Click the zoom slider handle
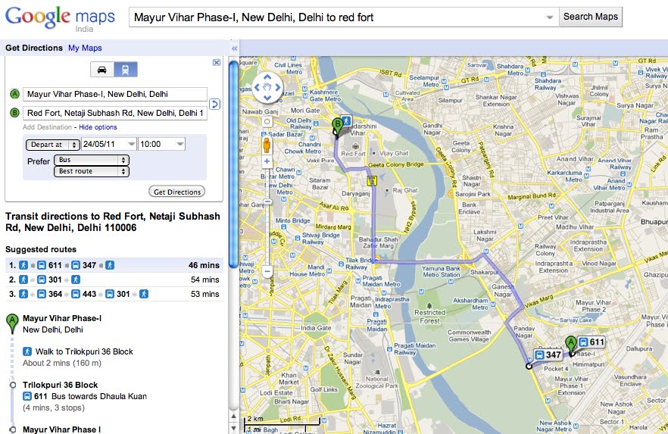Image resolution: width=668 pixels, height=434 pixels. [267, 202]
